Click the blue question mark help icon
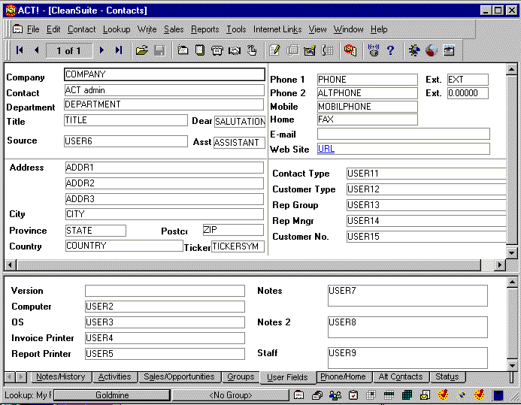This screenshot has height=405, width=521. 390,50
